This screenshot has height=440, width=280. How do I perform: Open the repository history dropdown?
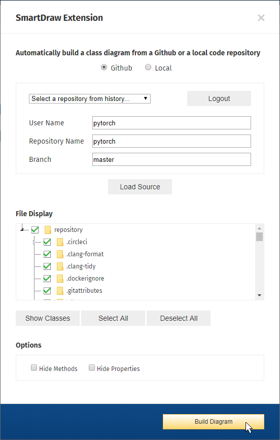[90, 99]
